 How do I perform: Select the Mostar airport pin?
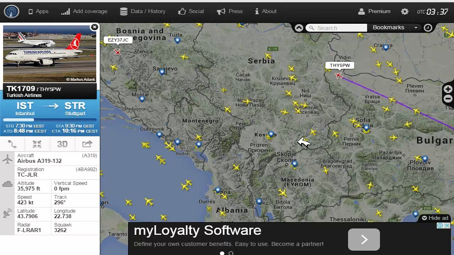pos(142,99)
